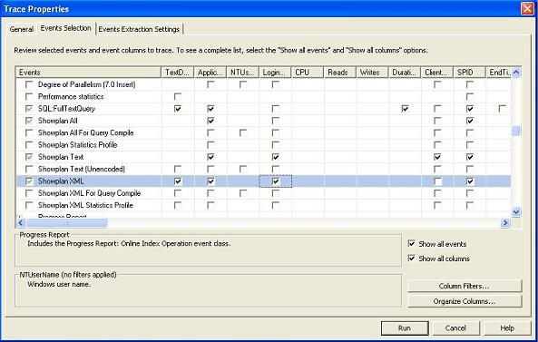This screenshot has width=538, height=342.
Task: Toggle TextData checkbox in Performance statistics row
Action: point(178,96)
